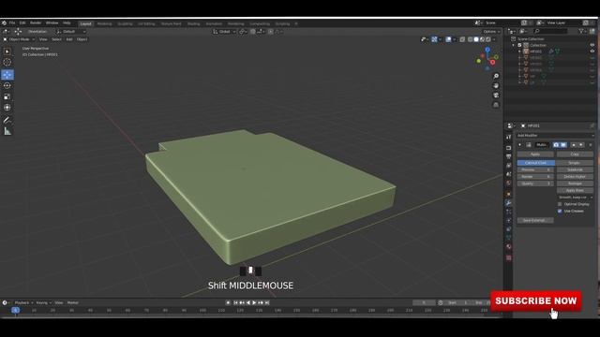This screenshot has width=600, height=337.
Task: Switch to the Layout workspace tab
Action: click(x=85, y=23)
